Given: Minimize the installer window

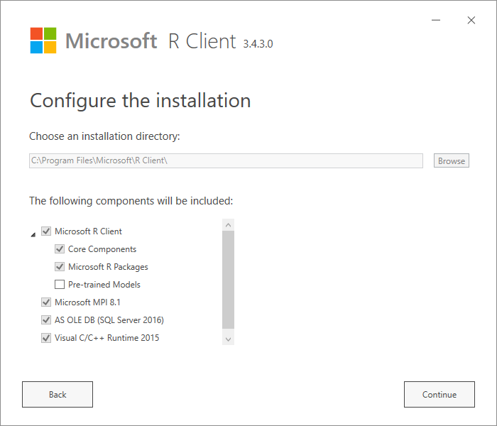Looking at the screenshot, I should click(x=439, y=21).
